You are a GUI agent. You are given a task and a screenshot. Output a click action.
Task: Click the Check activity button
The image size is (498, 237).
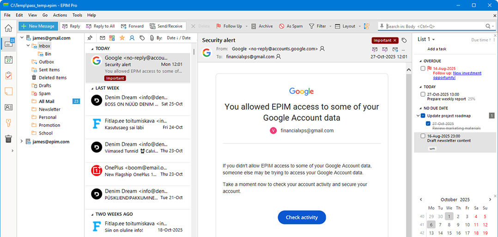point(301,217)
